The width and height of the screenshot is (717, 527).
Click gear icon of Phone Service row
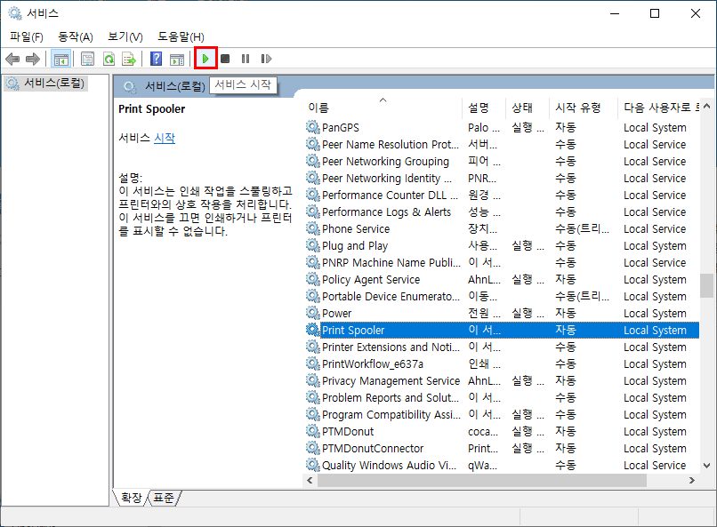(313, 228)
